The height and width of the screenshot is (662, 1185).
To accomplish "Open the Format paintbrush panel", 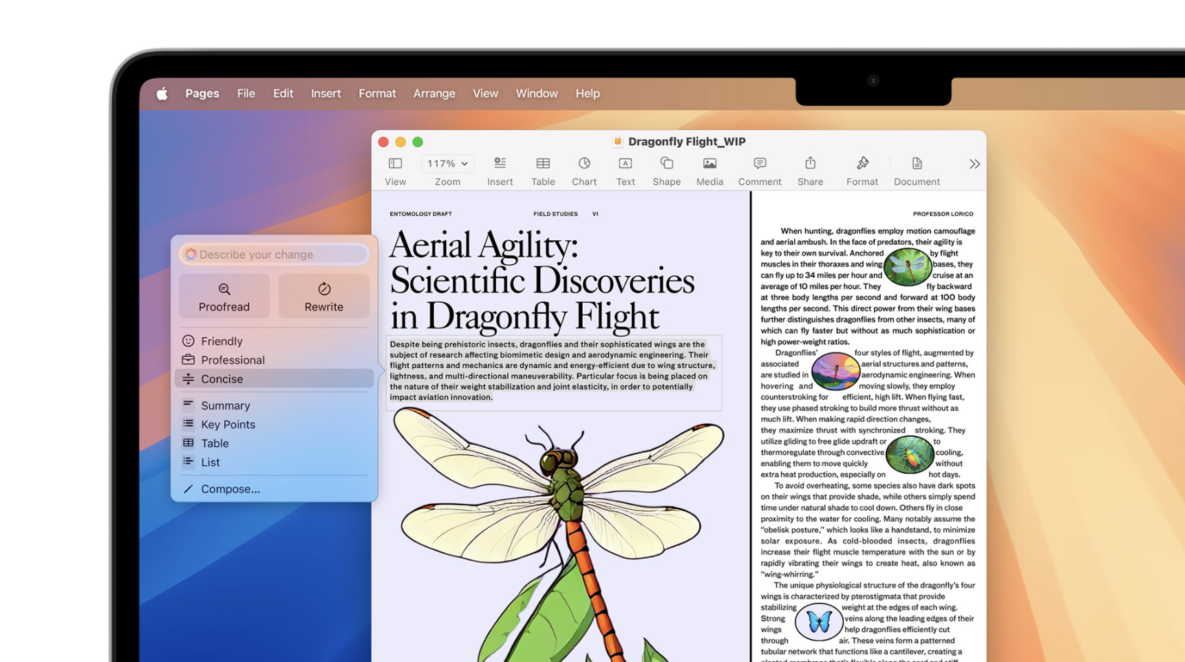I will coord(862,164).
